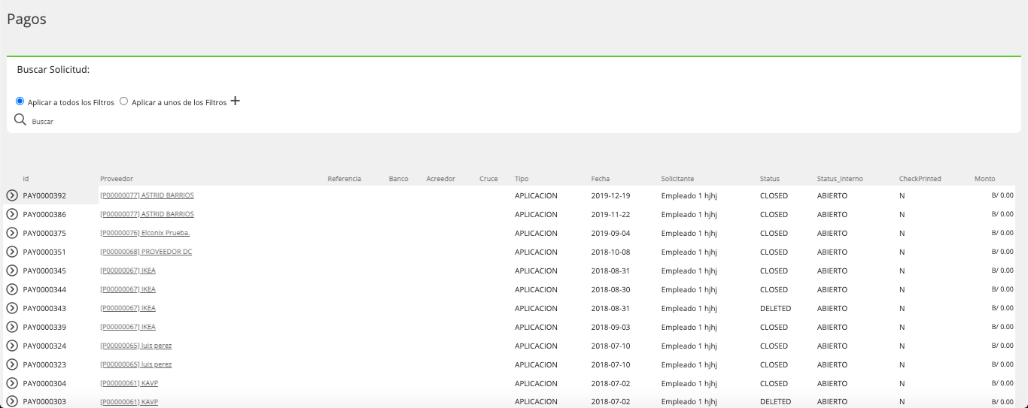Click the magnifier search icon
Viewport: 1028px width, 408px height.
[20, 119]
